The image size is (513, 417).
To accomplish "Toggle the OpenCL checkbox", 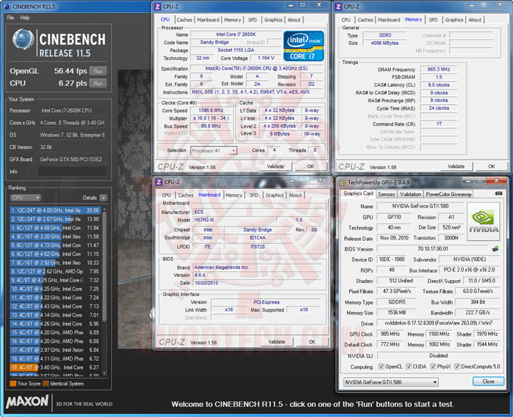I will tap(381, 366).
